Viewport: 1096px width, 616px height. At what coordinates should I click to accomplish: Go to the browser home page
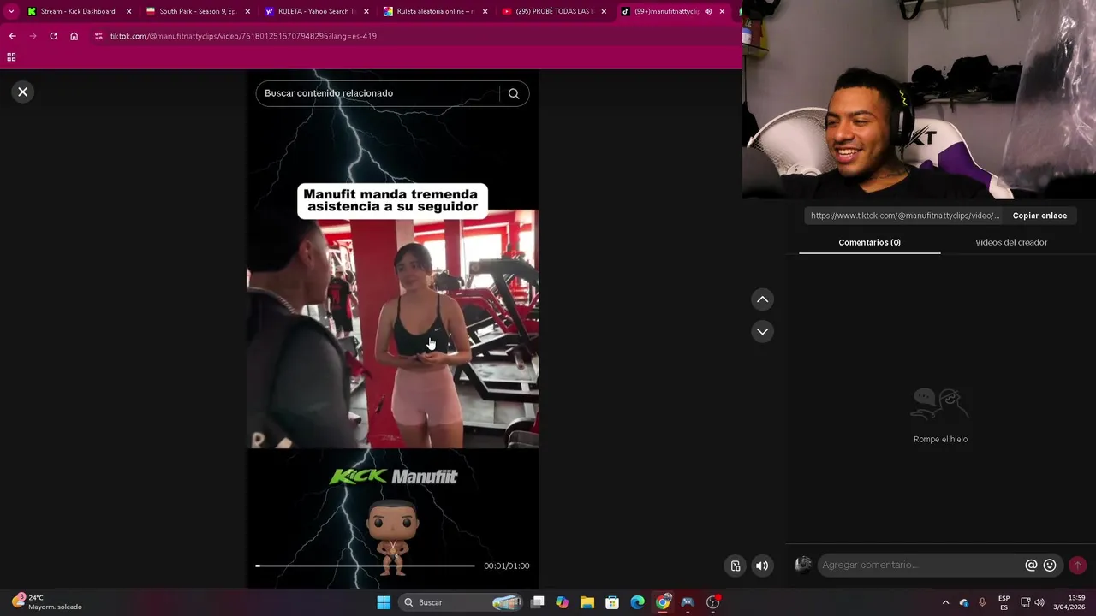pyautogui.click(x=74, y=36)
